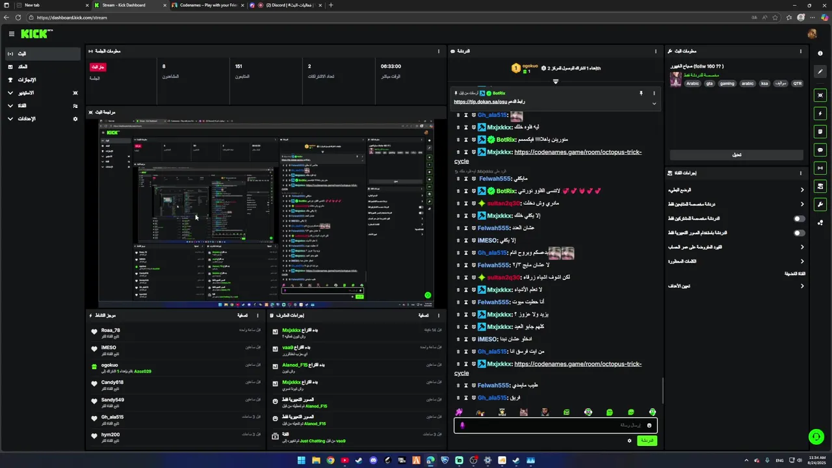This screenshot has height=468, width=832.
Task: Toggle the second switch in the channel actions panel
Action: [799, 233]
